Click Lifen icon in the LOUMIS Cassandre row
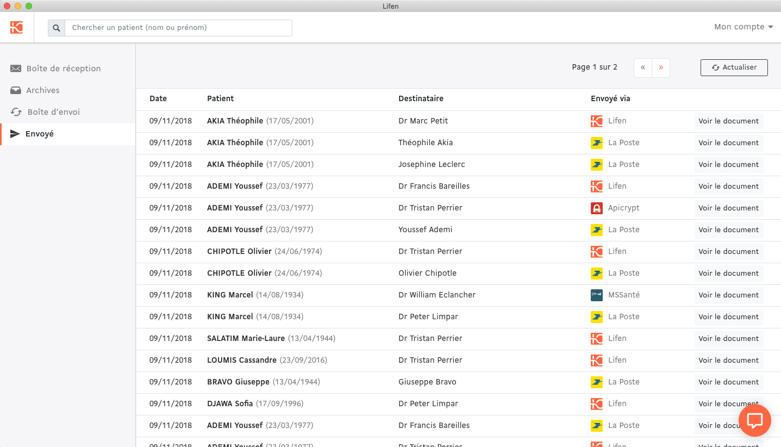The image size is (781, 447). tap(597, 361)
